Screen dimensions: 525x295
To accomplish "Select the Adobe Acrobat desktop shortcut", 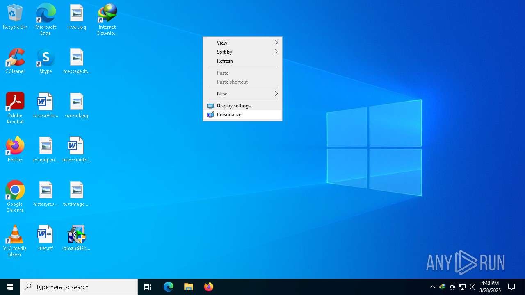I will click(x=15, y=108).
